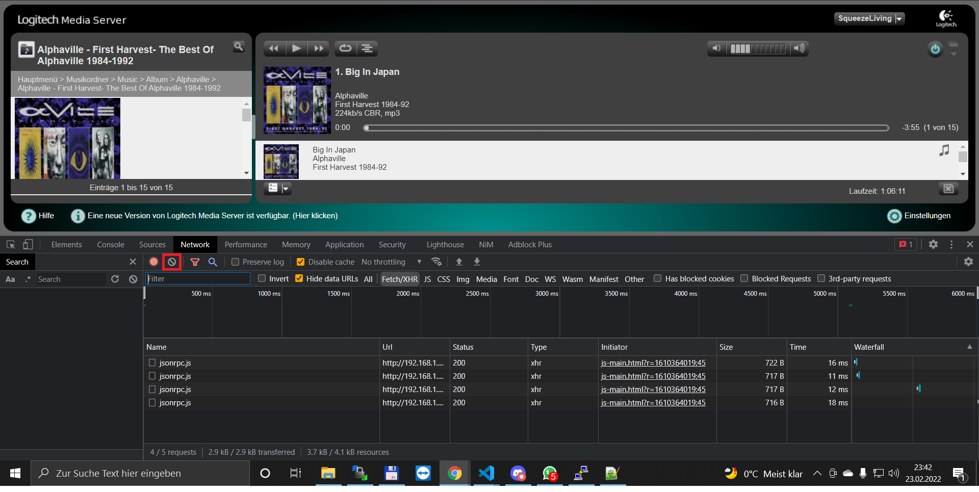Click the network search magnifier icon

coord(213,262)
